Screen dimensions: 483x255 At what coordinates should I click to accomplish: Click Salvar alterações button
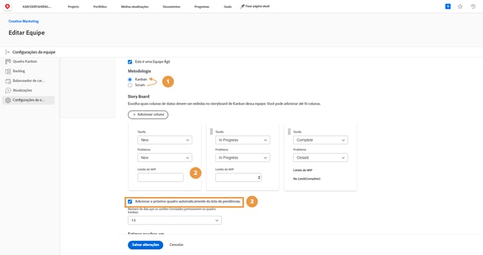[x=146, y=245]
